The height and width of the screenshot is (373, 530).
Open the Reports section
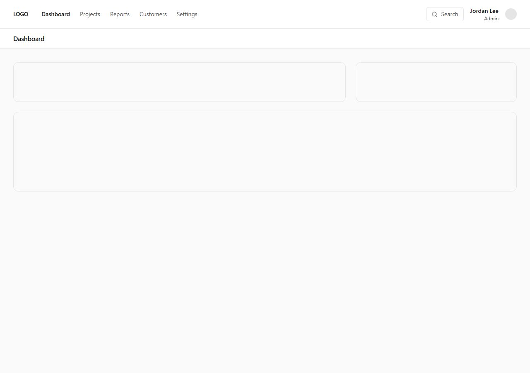[120, 14]
